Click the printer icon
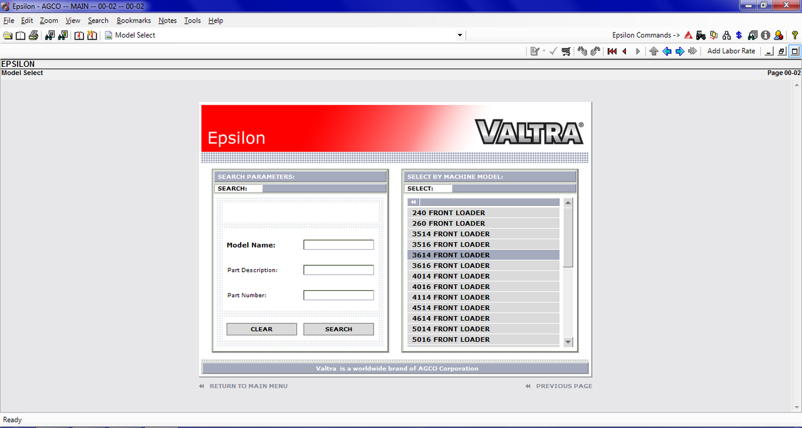Viewport: 802px width, 428px height. click(x=33, y=36)
